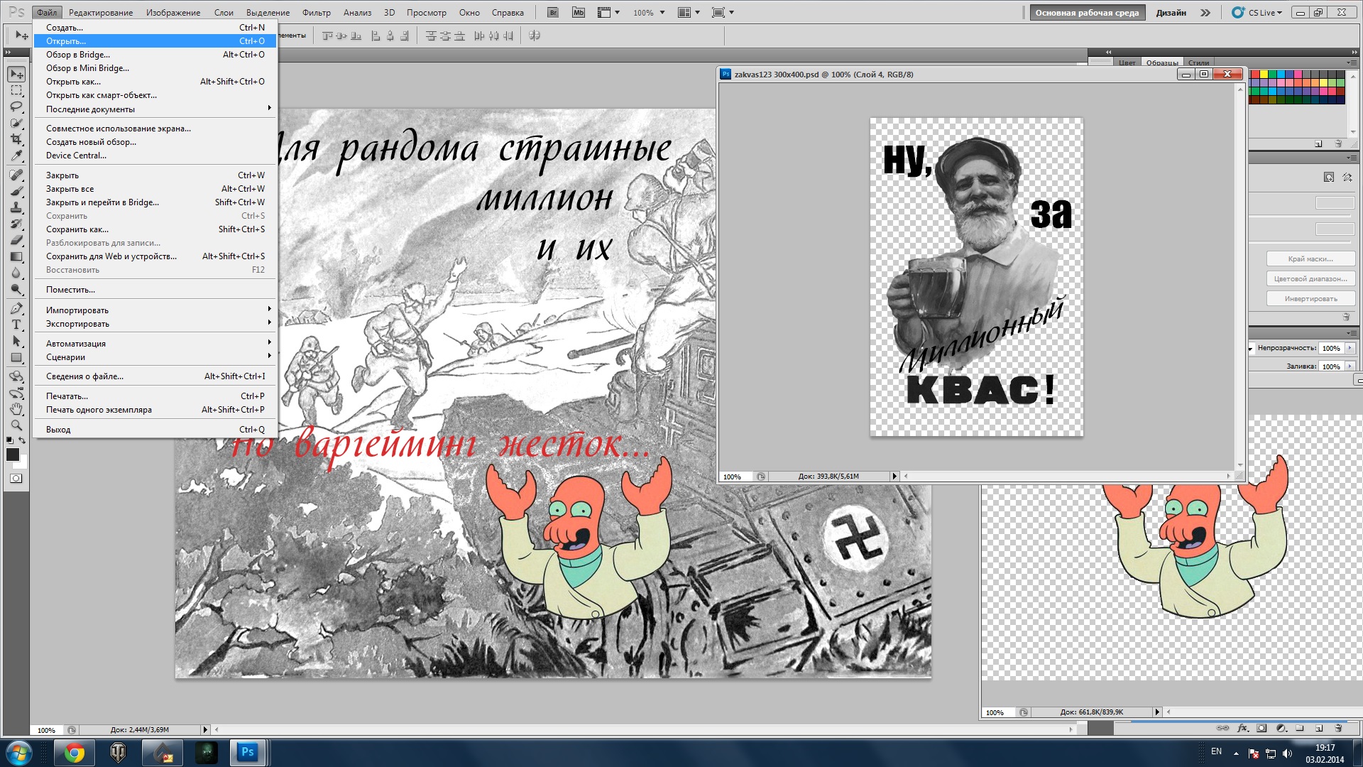Swap foreground and background colors
The image size is (1363, 767).
[23, 441]
